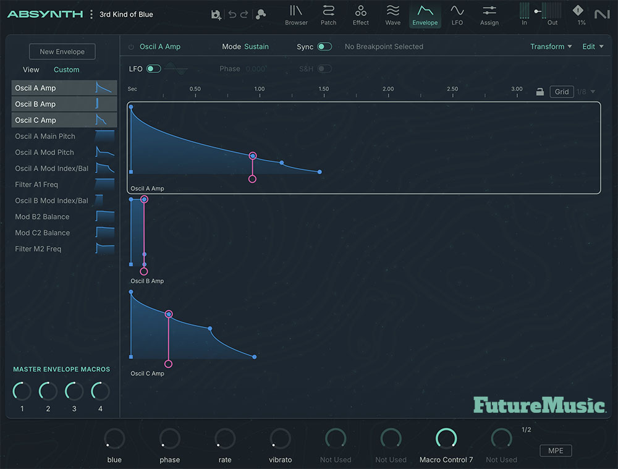Click the undo arrow
This screenshot has height=469, width=618.
pyautogui.click(x=232, y=15)
